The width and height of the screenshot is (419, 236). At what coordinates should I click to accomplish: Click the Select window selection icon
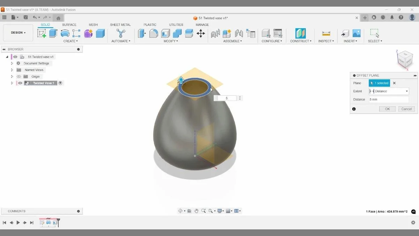coord(375,33)
